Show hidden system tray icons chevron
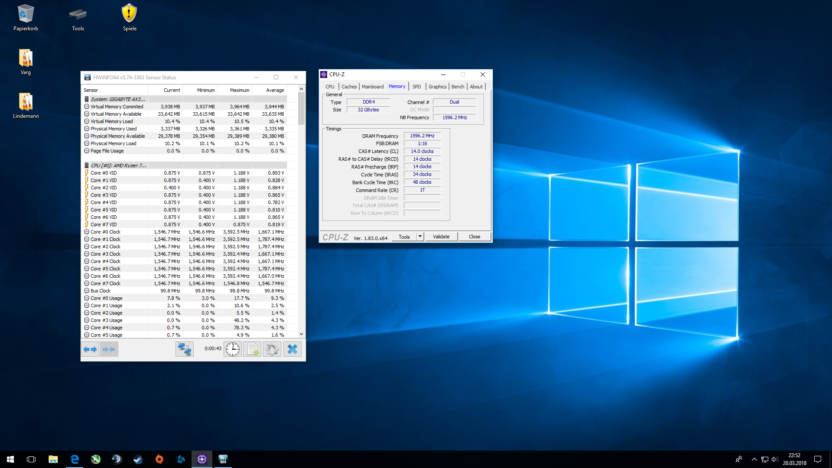The width and height of the screenshot is (832, 468). [754, 459]
